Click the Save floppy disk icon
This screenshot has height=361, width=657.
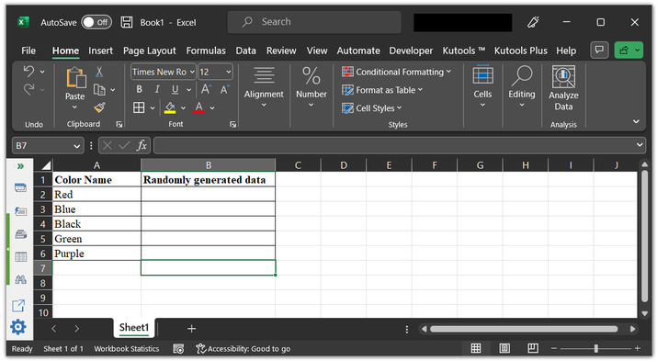click(x=127, y=22)
